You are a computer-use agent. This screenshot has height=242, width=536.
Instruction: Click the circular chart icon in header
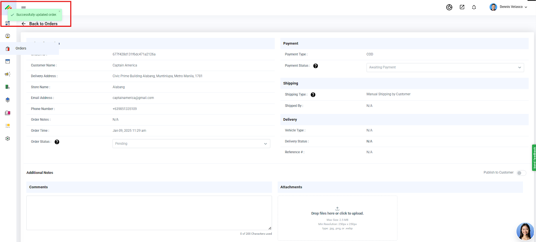coord(449,7)
